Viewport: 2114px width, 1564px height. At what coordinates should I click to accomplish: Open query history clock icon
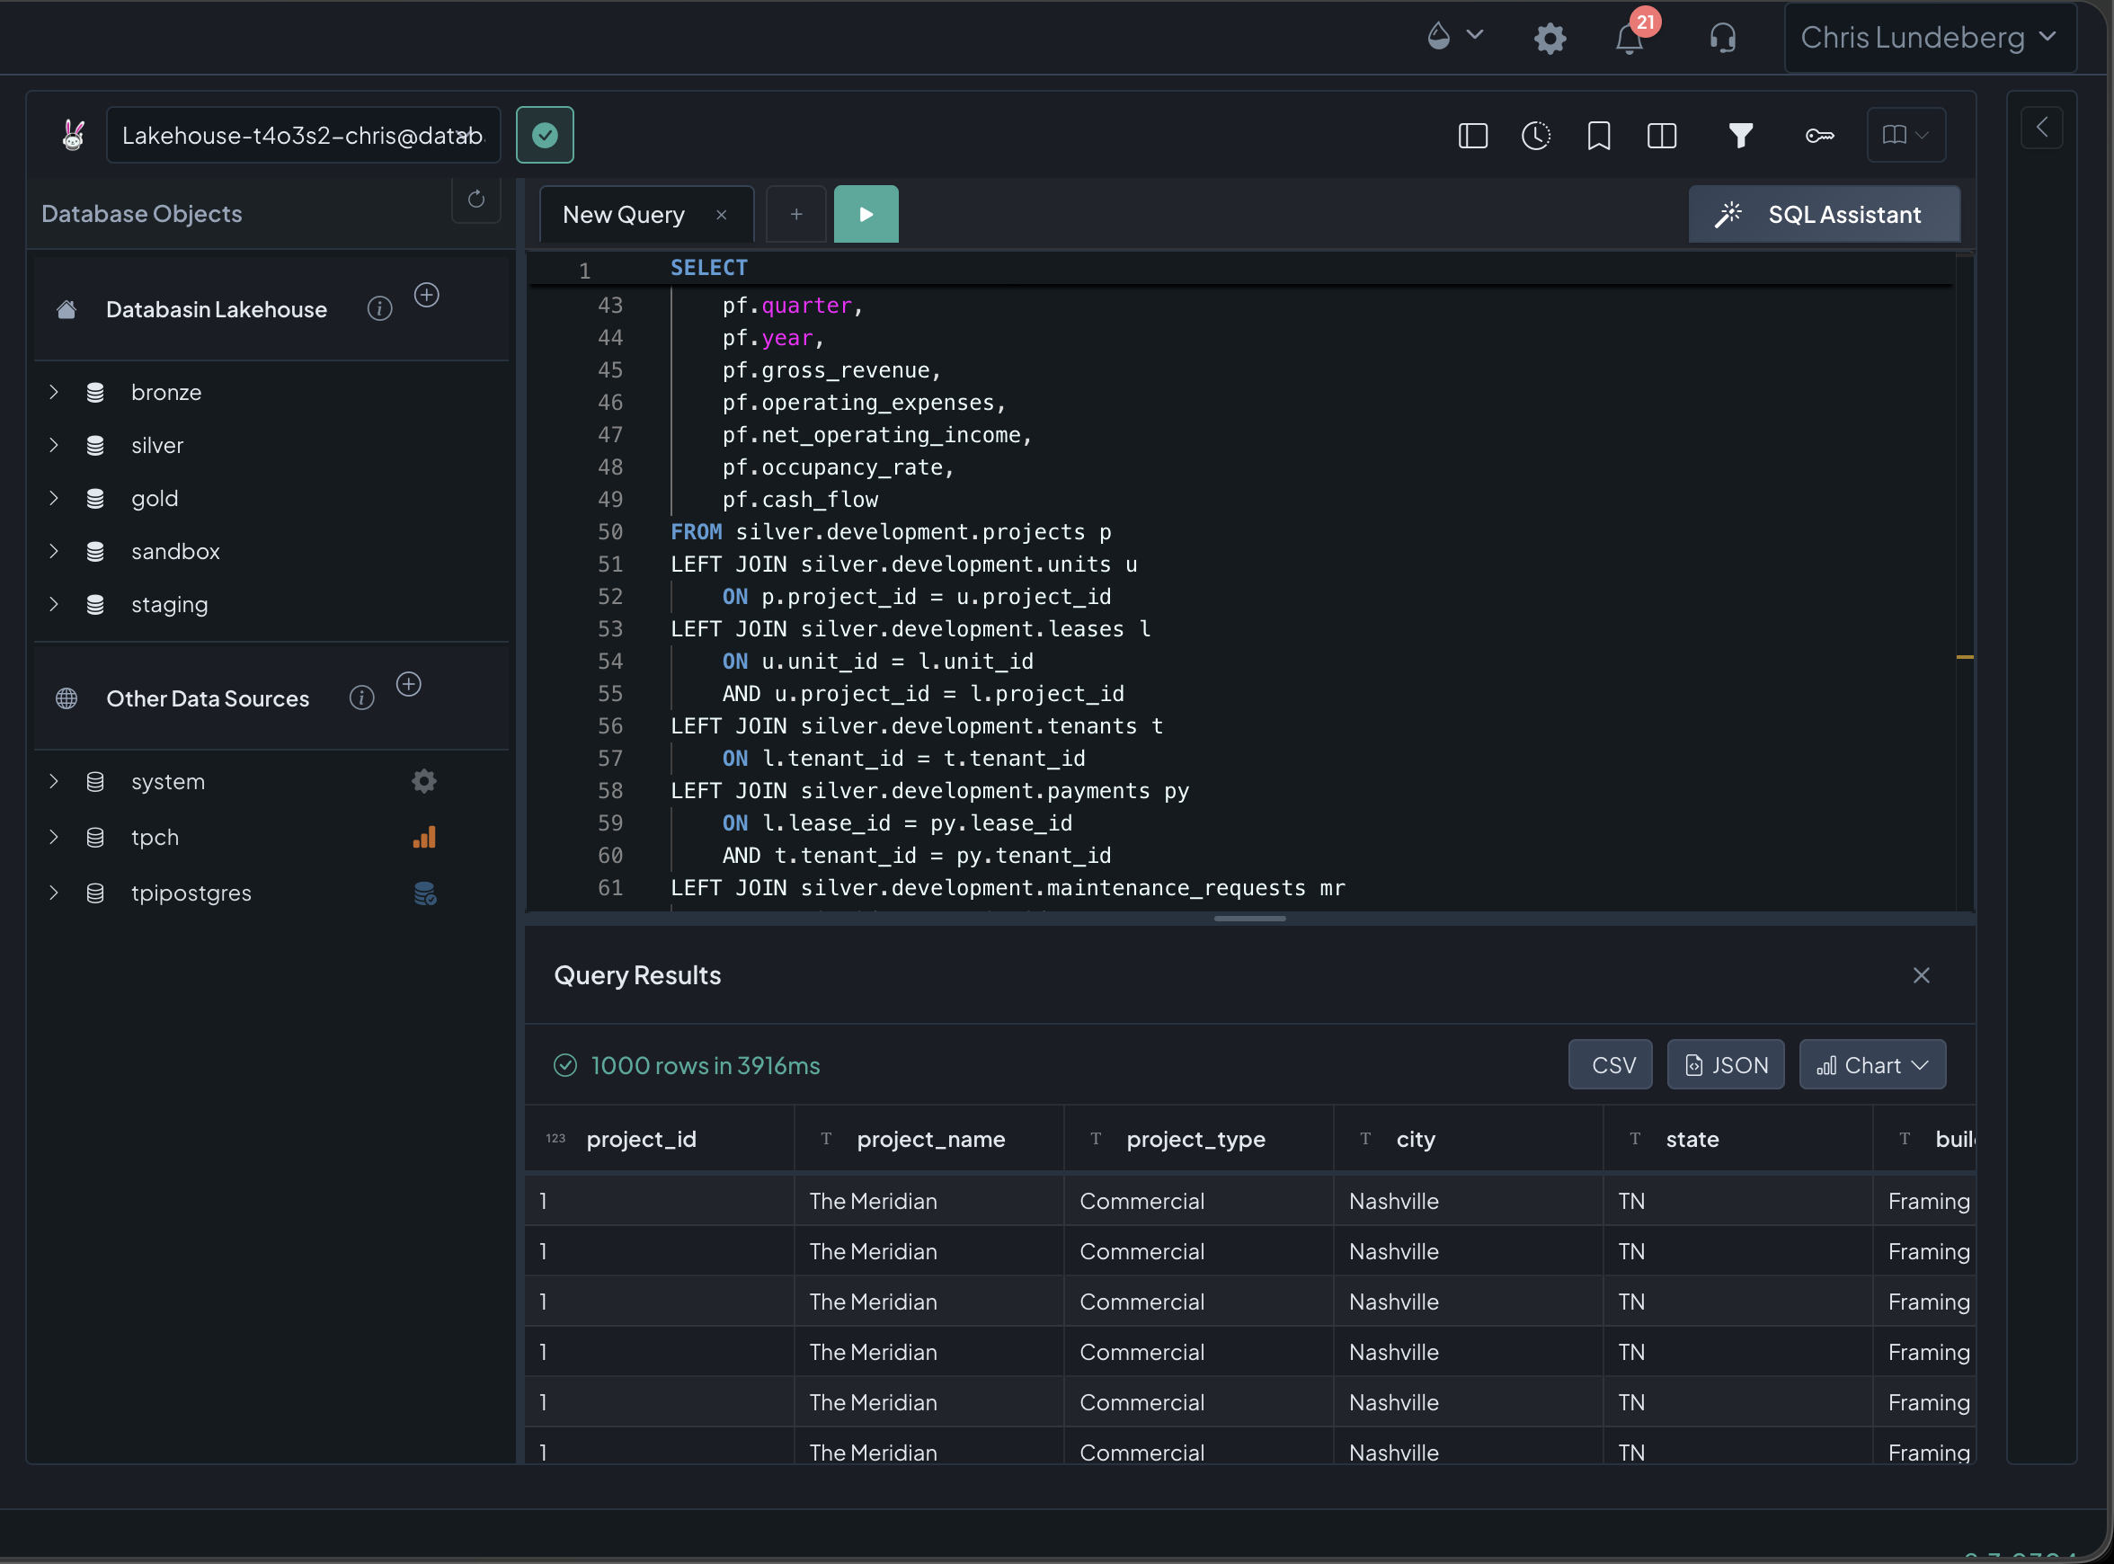tap(1535, 137)
